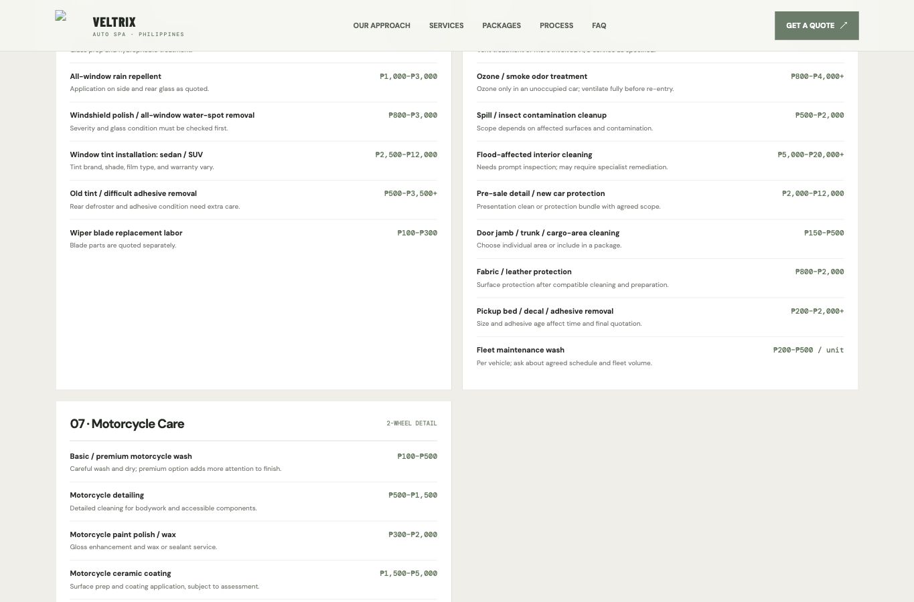Viewport: 914px width, 602px height.
Task: Click Auto Spa · Philippines tagline
Action: (138, 34)
